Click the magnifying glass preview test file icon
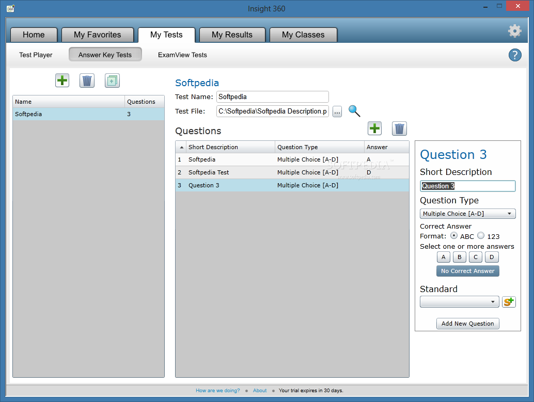 coord(354,111)
